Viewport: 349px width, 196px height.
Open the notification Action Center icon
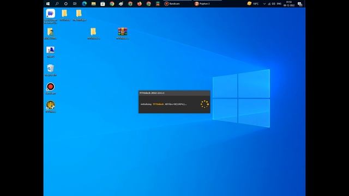tap(300, 4)
